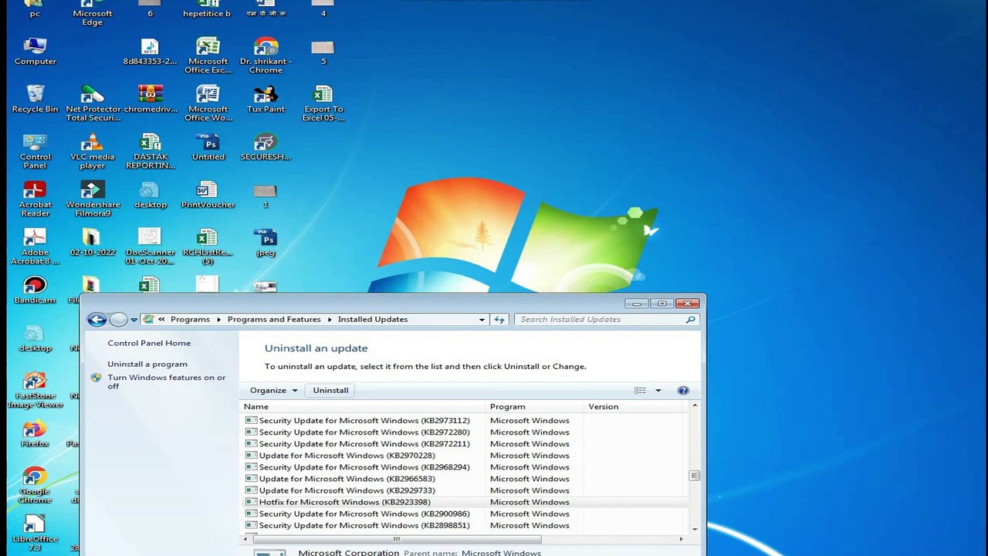Click the Uninstall toolbar button
Viewport: 988px width, 556px height.
(330, 391)
